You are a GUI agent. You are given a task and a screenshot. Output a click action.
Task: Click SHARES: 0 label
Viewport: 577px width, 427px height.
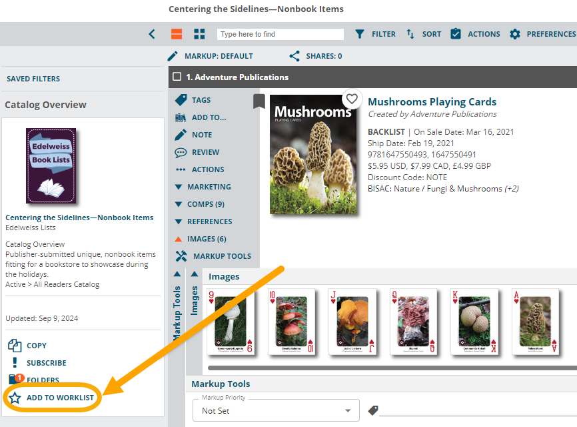pyautogui.click(x=324, y=56)
